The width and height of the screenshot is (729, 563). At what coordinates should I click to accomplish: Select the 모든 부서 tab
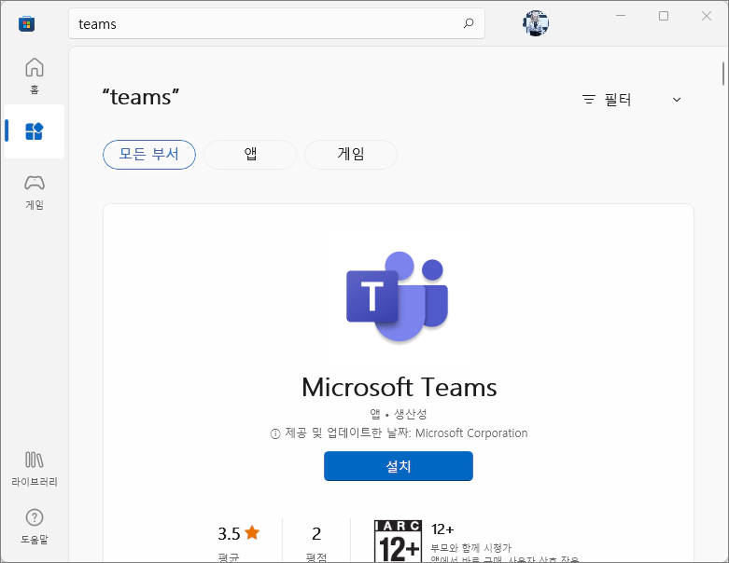[x=149, y=155]
